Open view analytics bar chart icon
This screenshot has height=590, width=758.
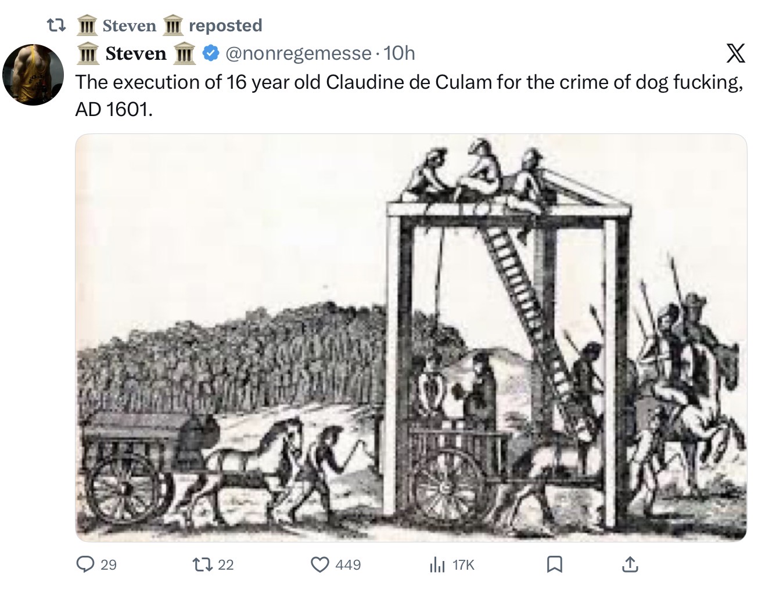pos(436,564)
